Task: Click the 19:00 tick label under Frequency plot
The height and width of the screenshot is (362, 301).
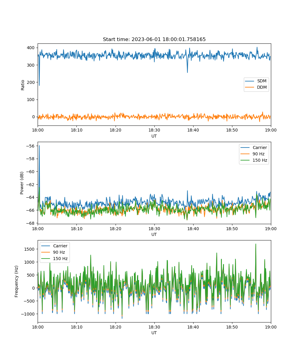Action: (271, 327)
